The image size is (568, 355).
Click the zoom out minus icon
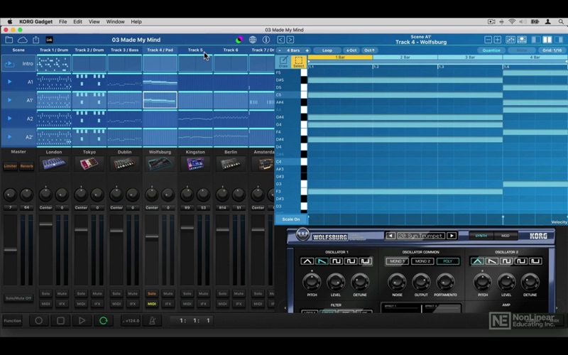(488, 40)
